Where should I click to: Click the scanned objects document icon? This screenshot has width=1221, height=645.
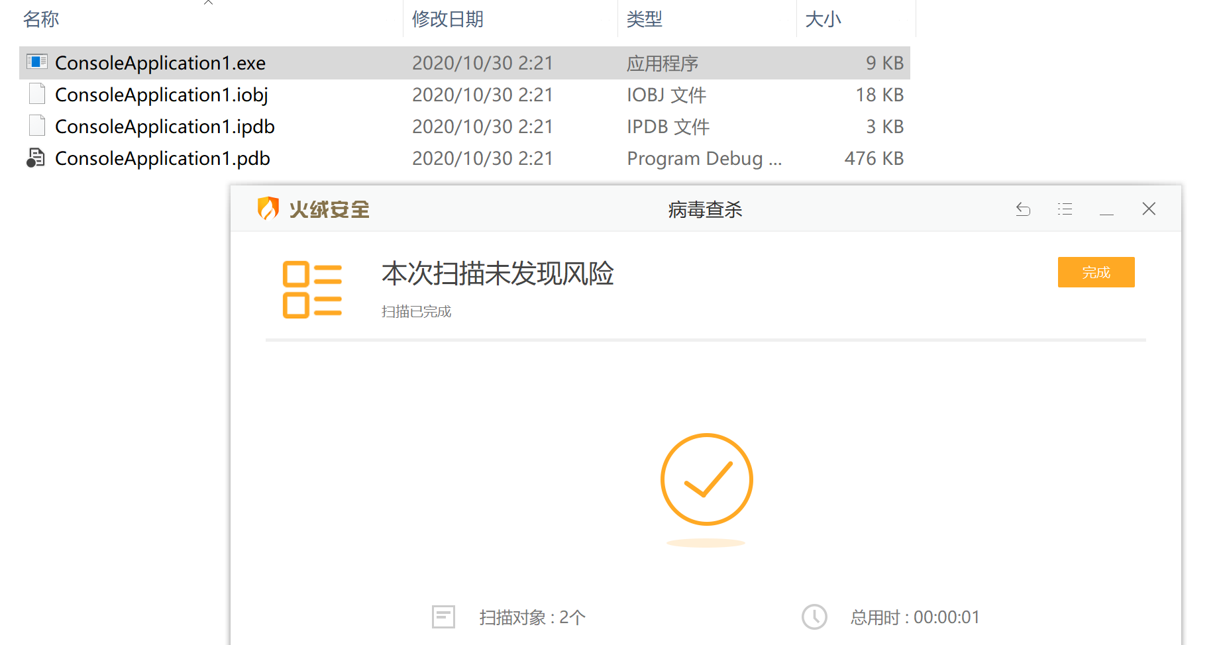click(x=443, y=617)
